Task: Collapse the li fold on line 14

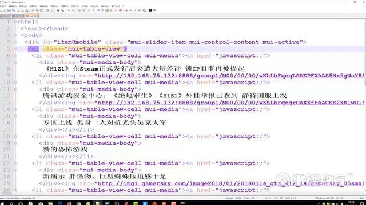Action: (15, 109)
